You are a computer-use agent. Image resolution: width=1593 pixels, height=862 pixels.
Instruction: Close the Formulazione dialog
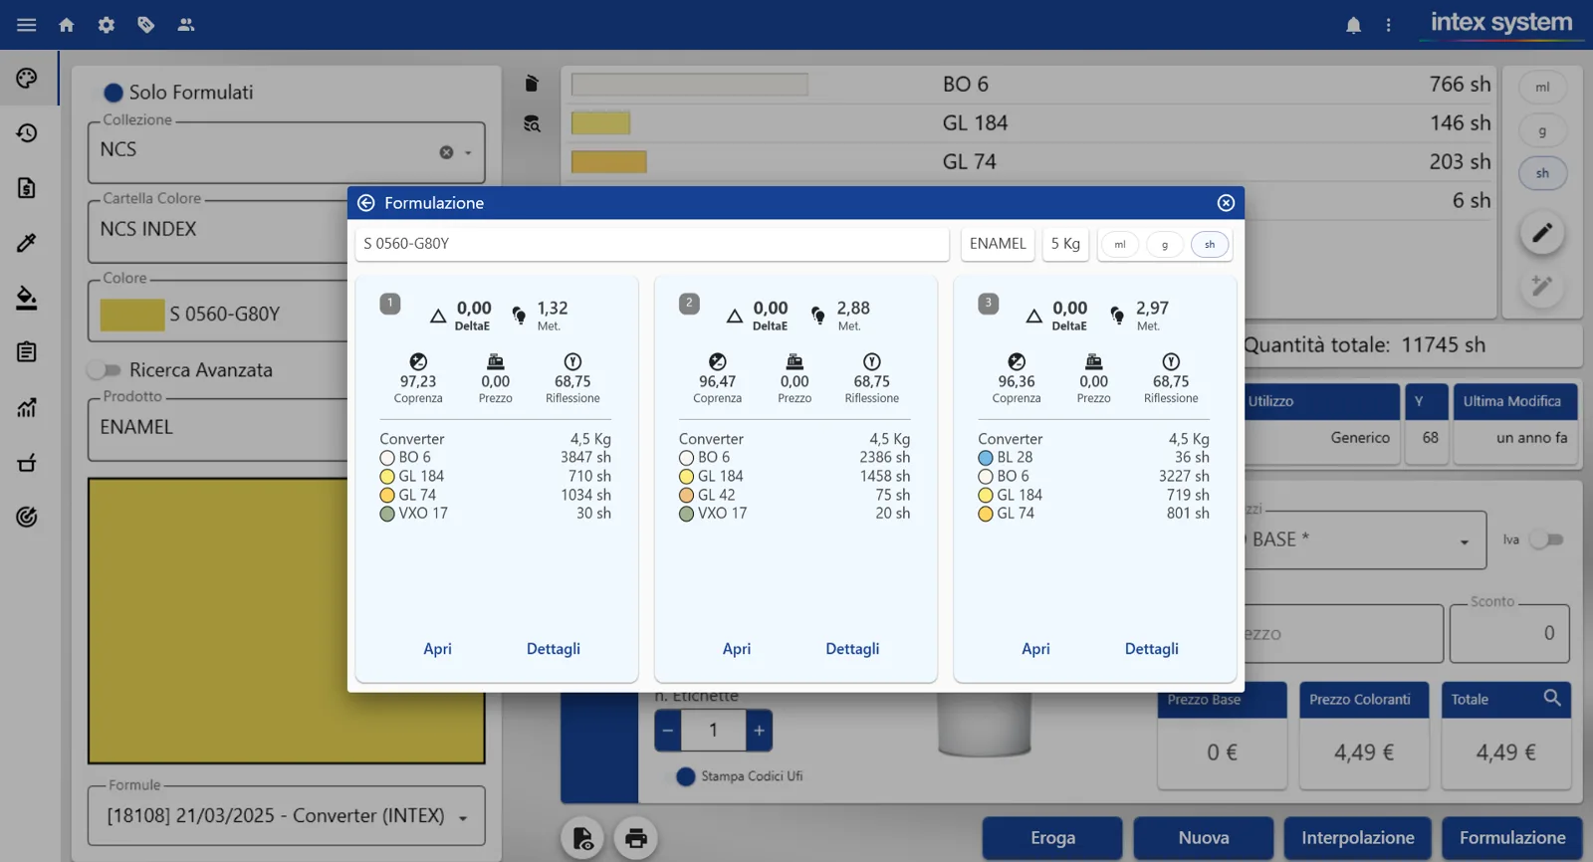[1226, 203]
